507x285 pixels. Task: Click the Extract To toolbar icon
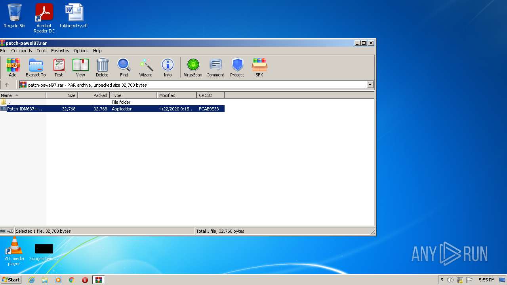click(36, 67)
